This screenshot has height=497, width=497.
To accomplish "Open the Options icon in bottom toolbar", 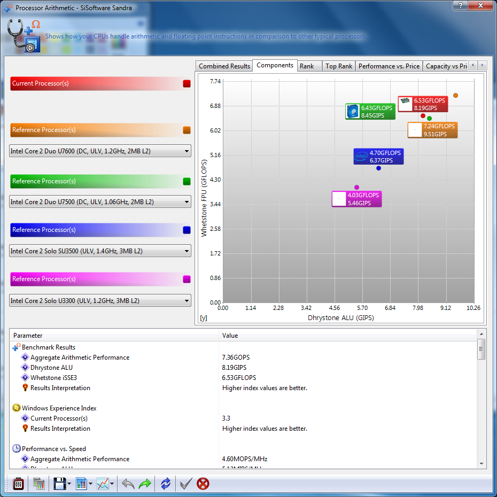I will click(18, 484).
